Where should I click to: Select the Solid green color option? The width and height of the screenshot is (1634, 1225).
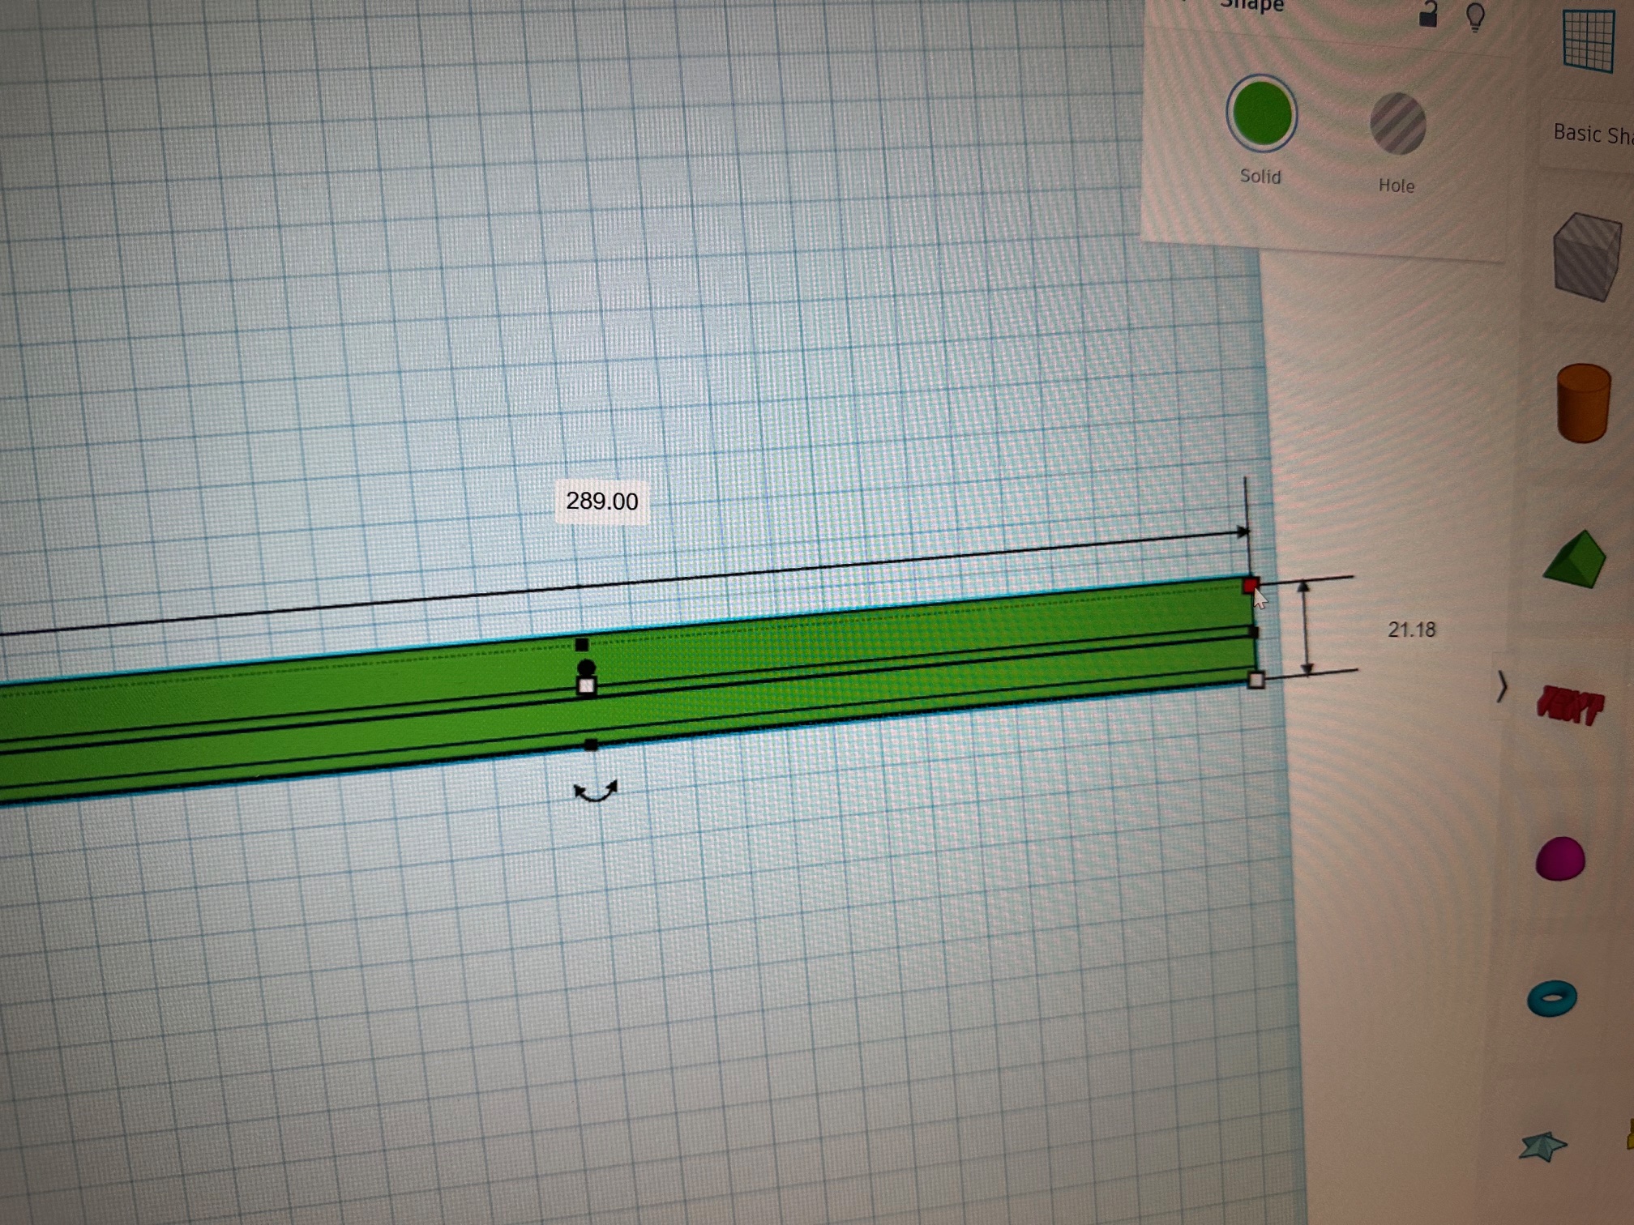pos(1261,114)
